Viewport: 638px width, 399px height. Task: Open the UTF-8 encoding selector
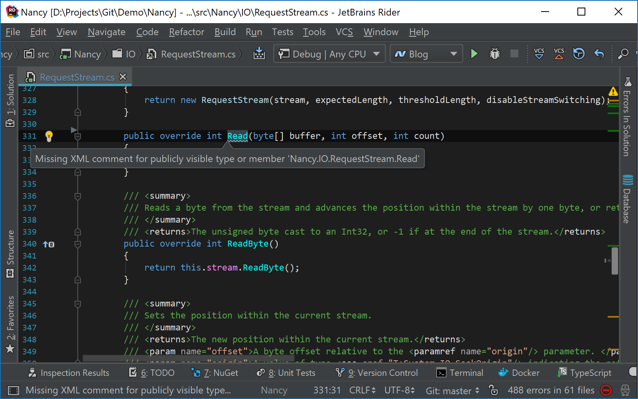(400, 390)
